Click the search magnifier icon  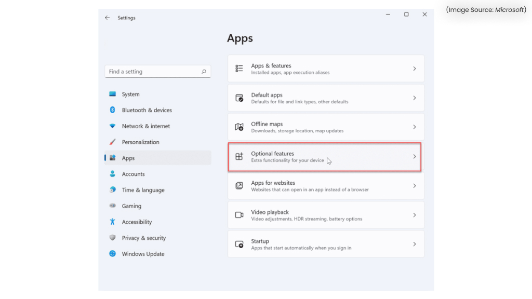click(204, 72)
